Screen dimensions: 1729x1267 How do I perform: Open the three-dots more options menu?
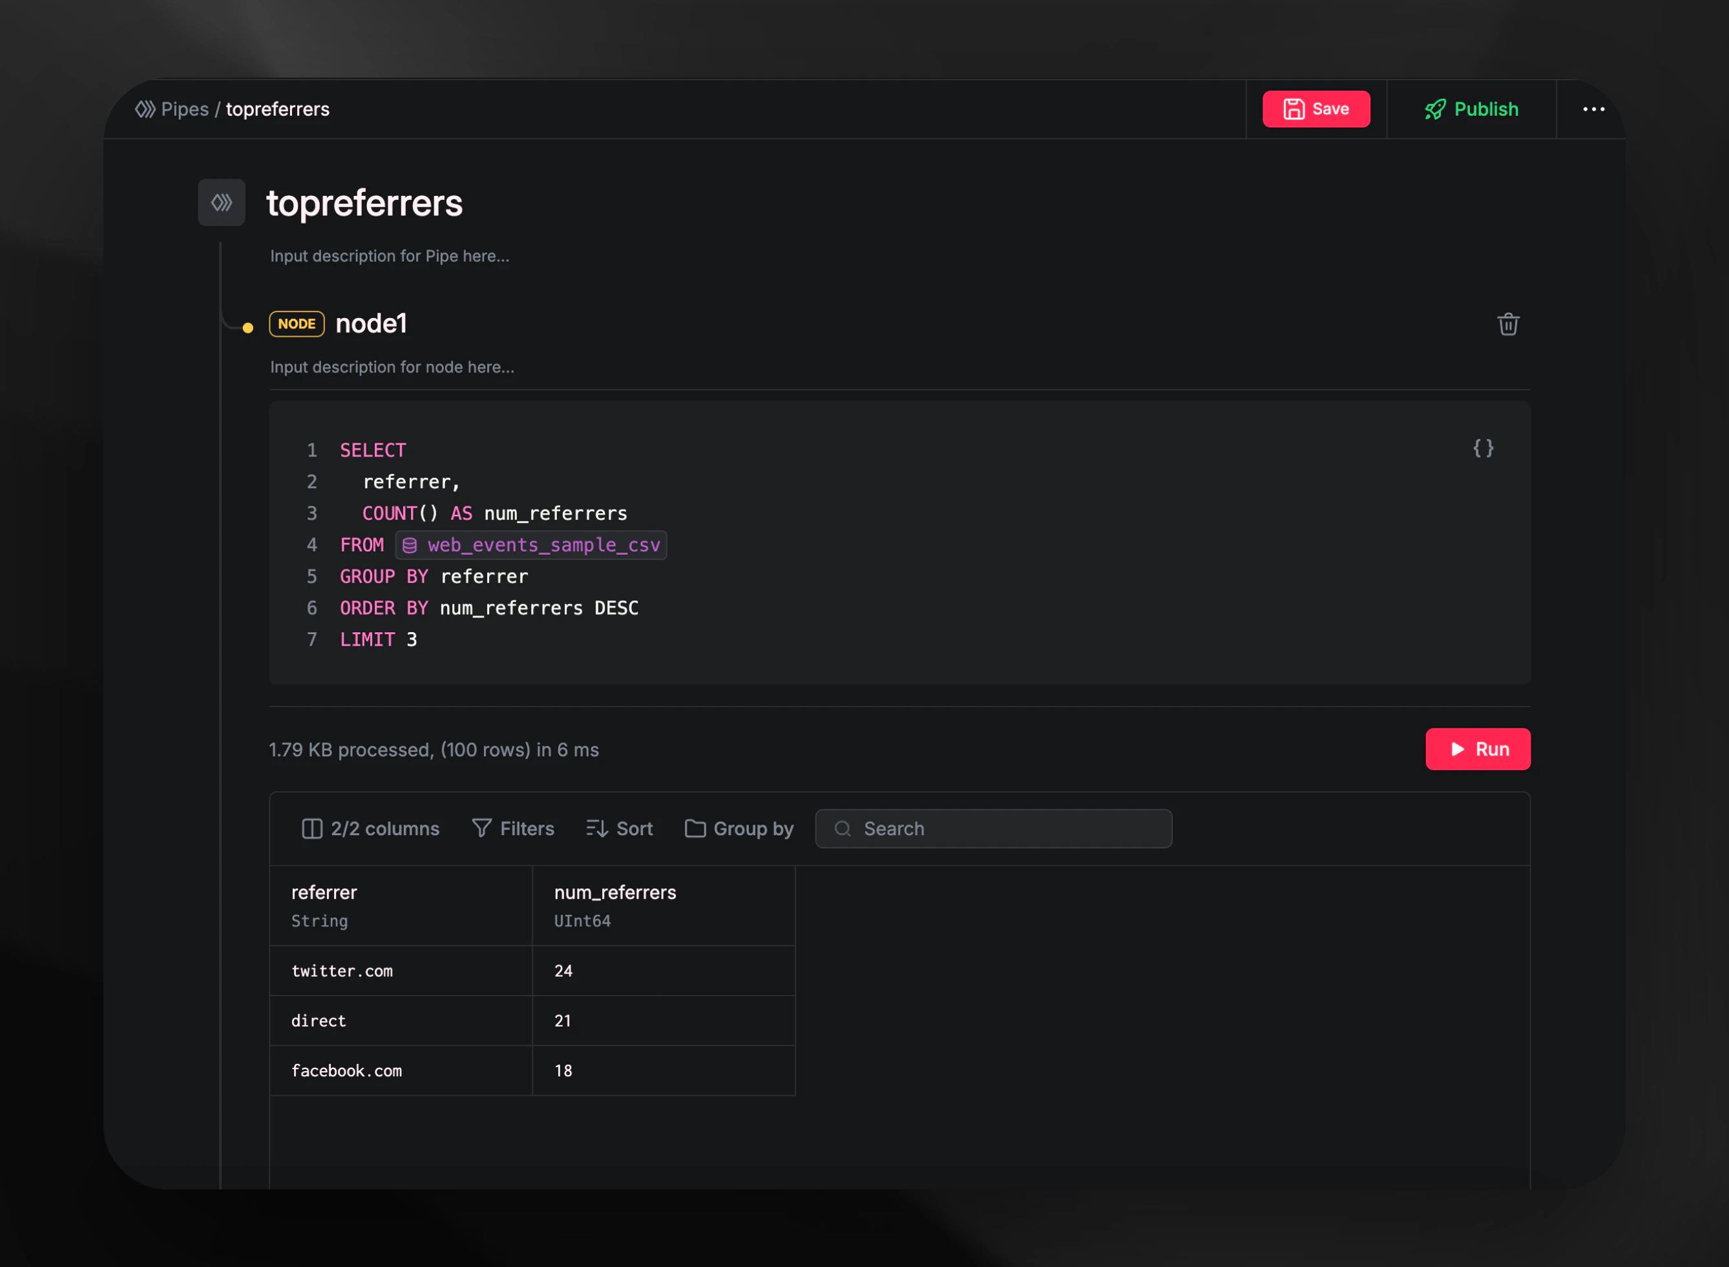[x=1593, y=110]
